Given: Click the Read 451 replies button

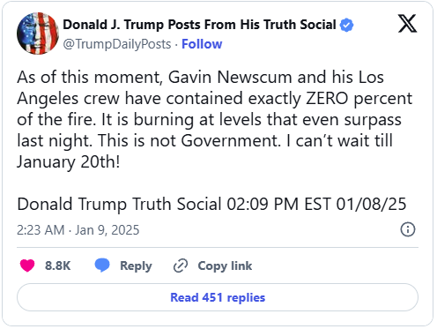Looking at the screenshot, I should (218, 297).
